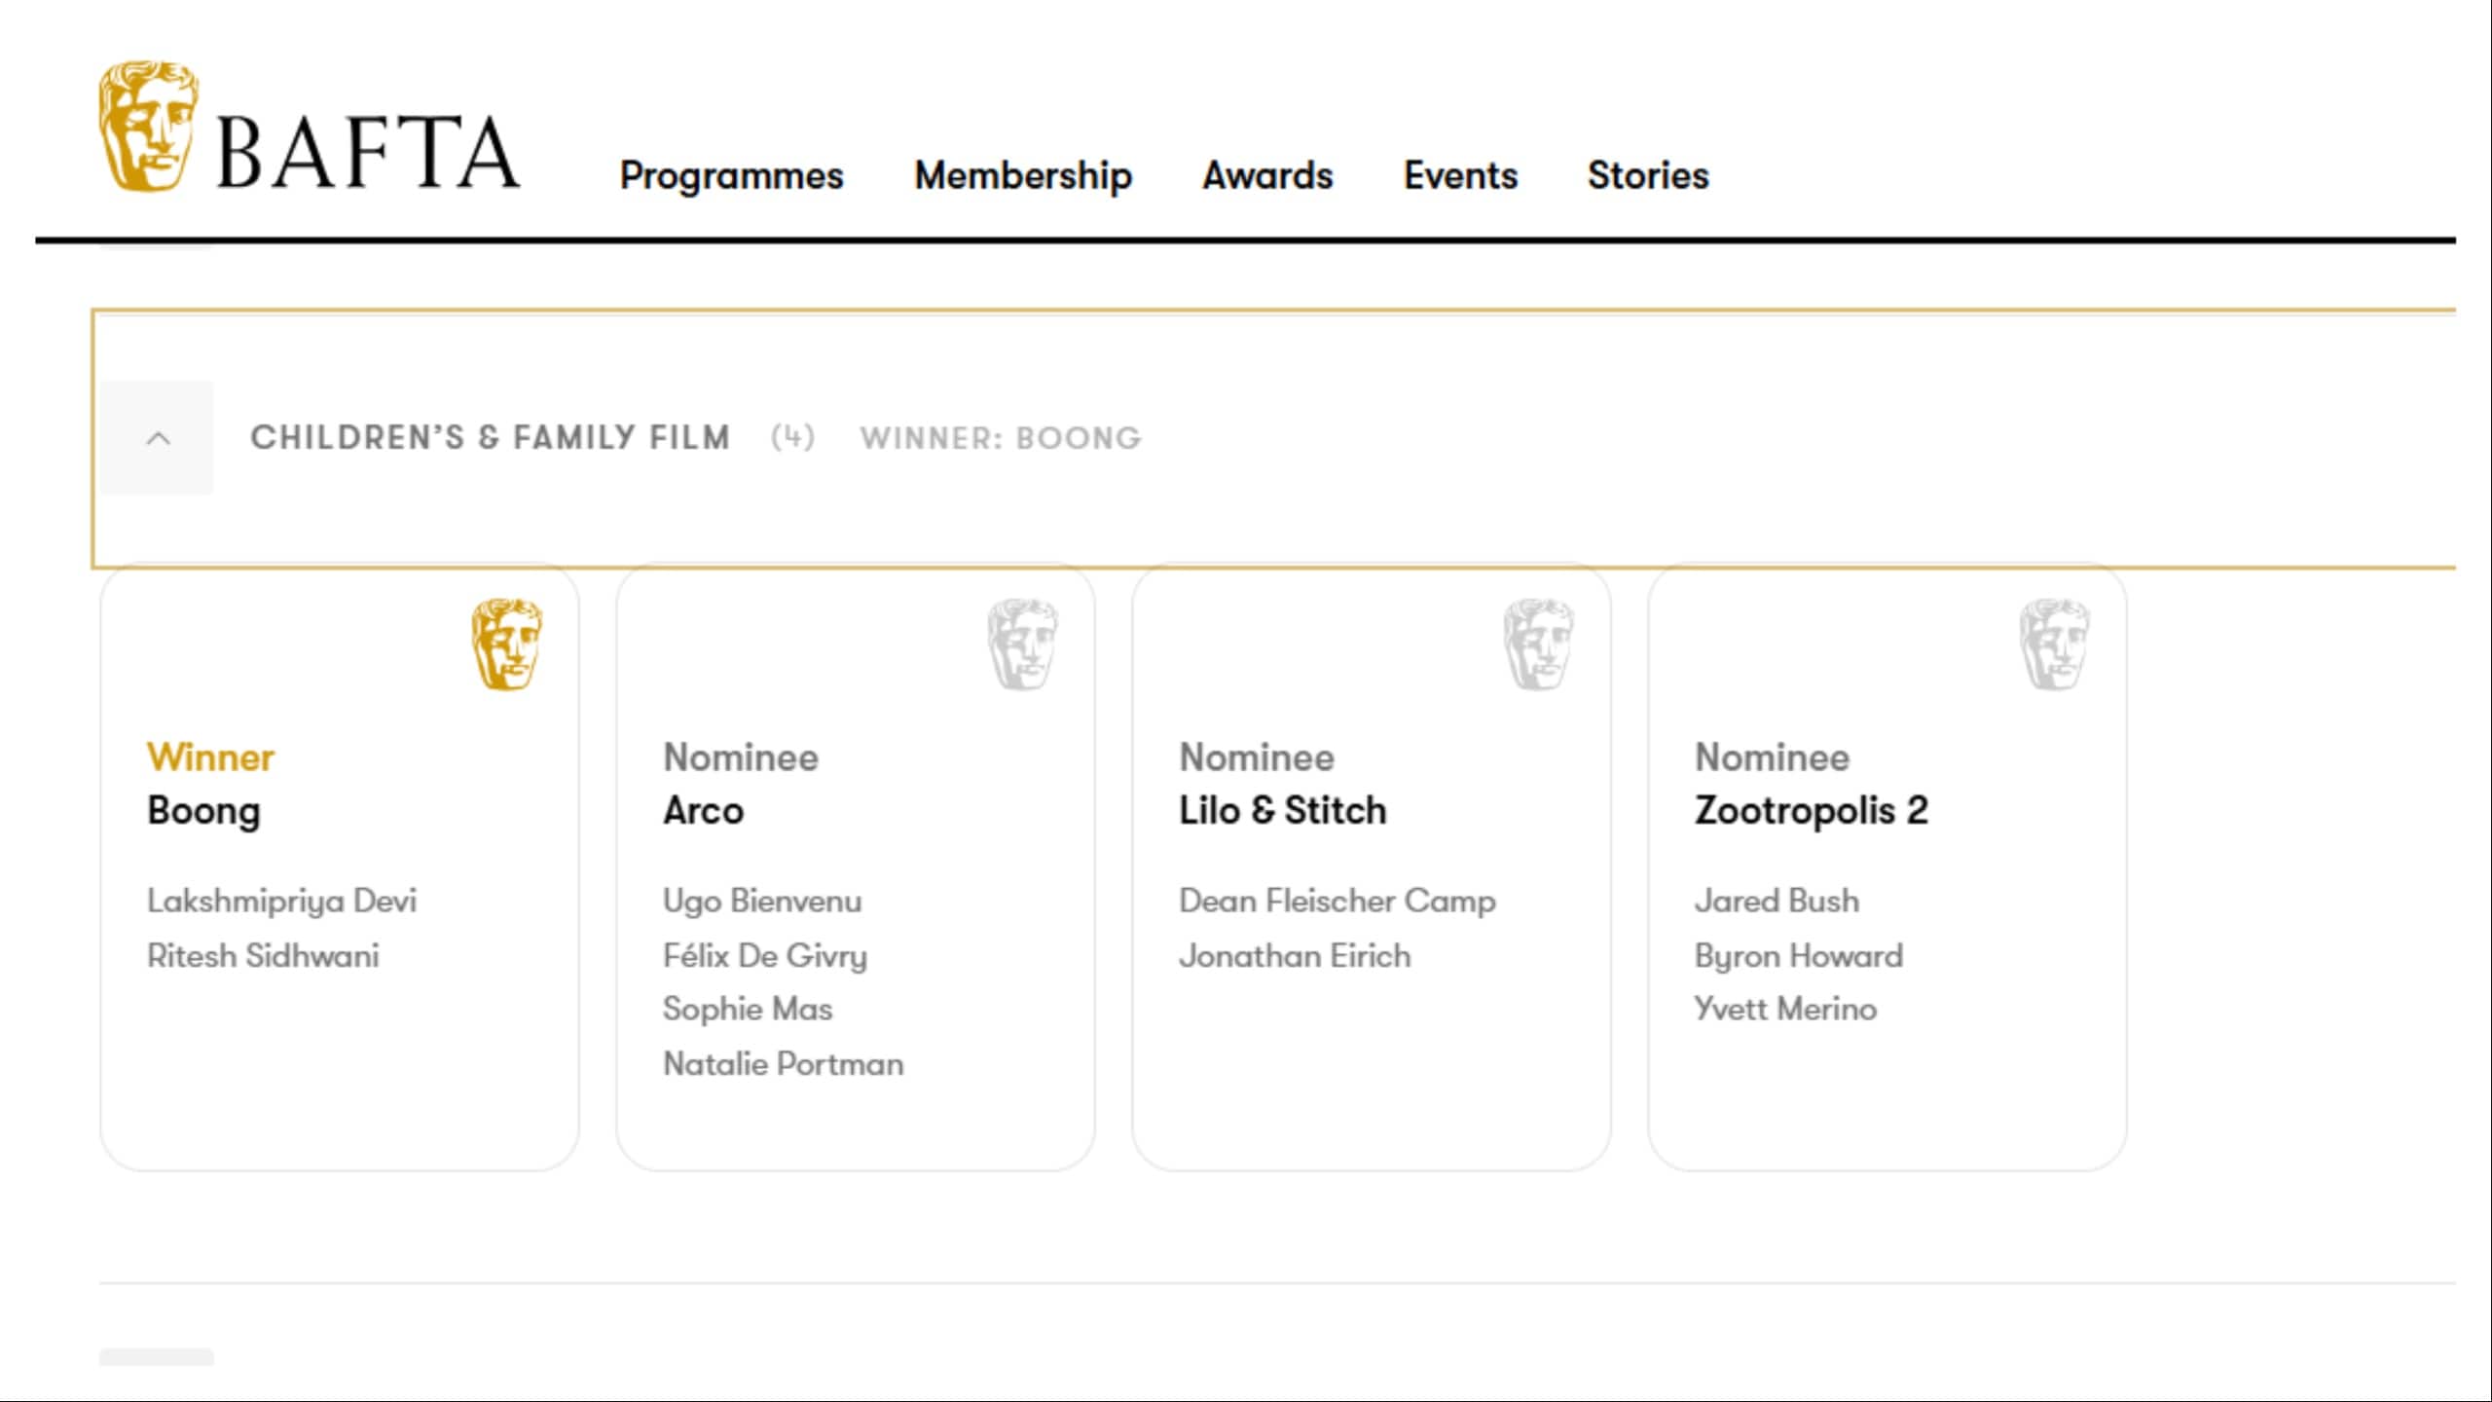
Task: Go to the Awards menu item
Action: (x=1267, y=176)
